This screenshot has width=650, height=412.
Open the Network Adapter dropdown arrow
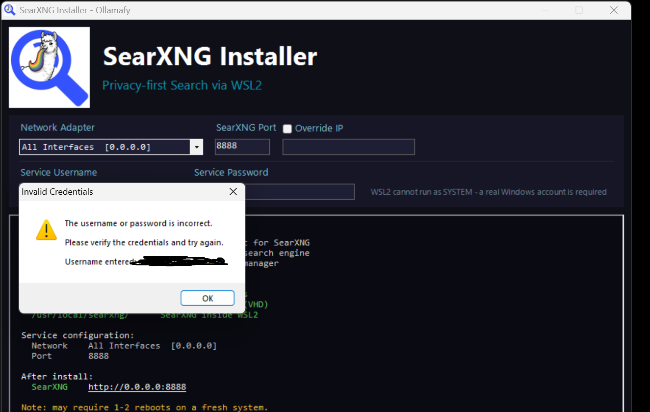pos(197,147)
